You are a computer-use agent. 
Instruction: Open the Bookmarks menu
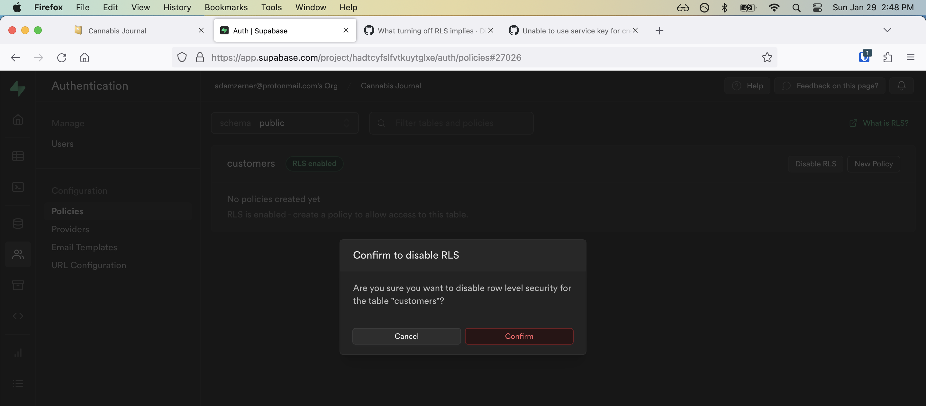226,7
